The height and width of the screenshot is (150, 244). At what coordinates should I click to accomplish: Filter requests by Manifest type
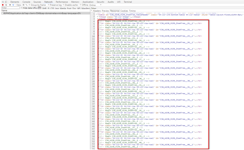click(86, 8)
